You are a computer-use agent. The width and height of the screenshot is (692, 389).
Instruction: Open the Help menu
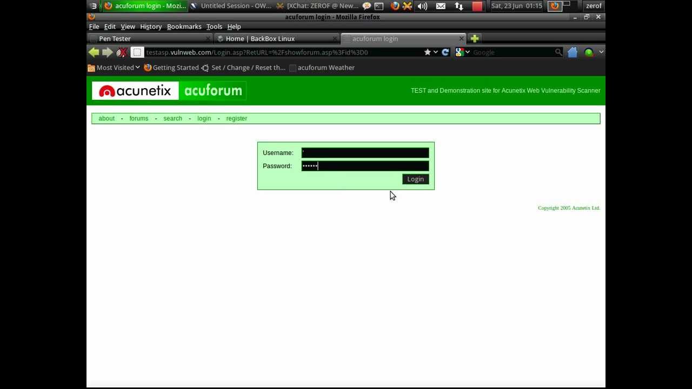(234, 26)
